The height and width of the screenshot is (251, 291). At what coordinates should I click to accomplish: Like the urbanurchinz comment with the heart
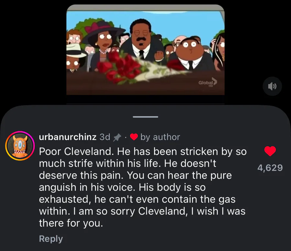(270, 151)
